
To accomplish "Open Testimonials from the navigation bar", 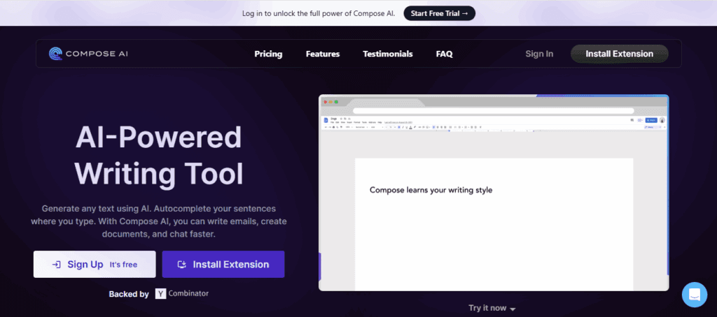I will click(388, 54).
